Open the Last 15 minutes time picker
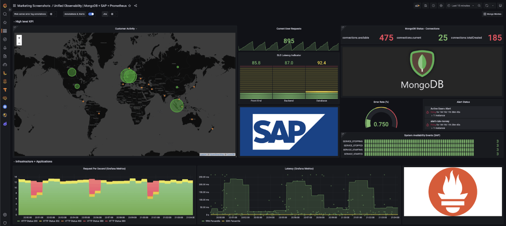This screenshot has height=226, width=506. 461,6
